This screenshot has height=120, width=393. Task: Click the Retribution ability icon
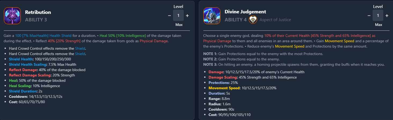pos(12,16)
